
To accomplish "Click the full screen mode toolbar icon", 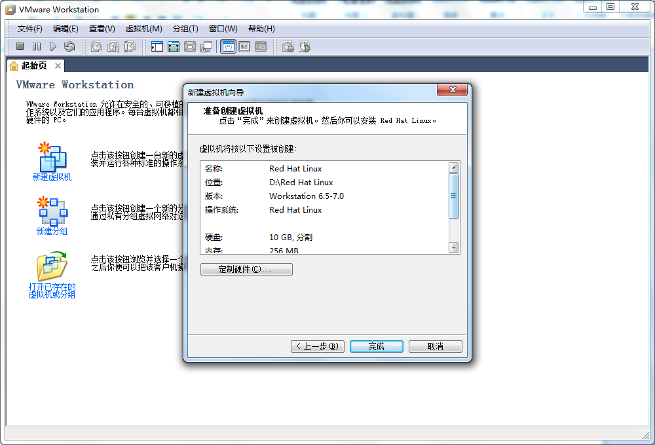I will (x=174, y=46).
